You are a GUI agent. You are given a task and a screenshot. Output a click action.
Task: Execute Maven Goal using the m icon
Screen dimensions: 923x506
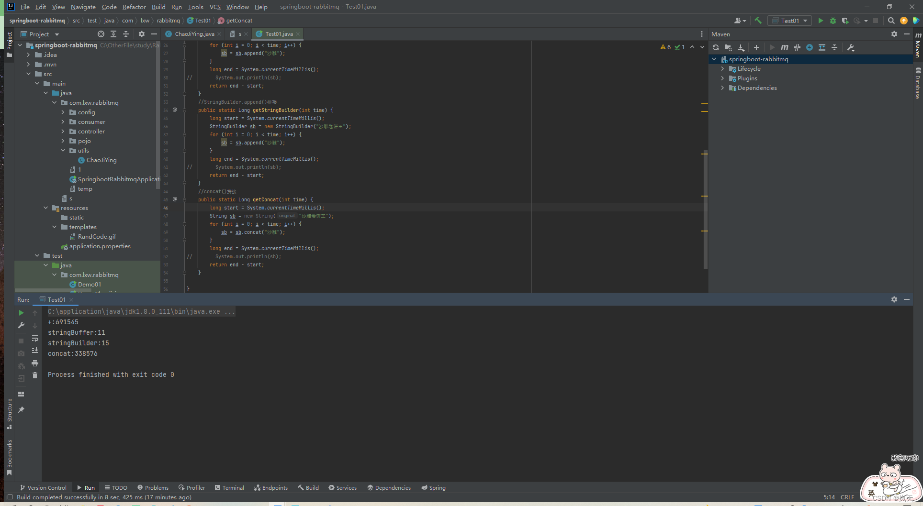click(785, 47)
